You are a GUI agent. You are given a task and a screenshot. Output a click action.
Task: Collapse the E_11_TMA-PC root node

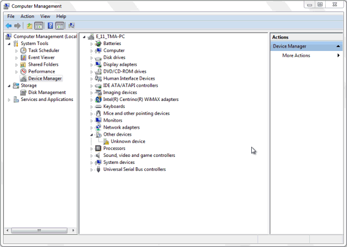(84, 37)
